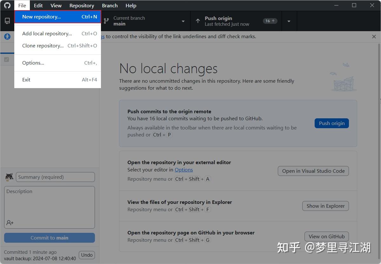Open repository in Visual Studio Code
Viewport: 381px width, 264px height.
tap(313, 171)
